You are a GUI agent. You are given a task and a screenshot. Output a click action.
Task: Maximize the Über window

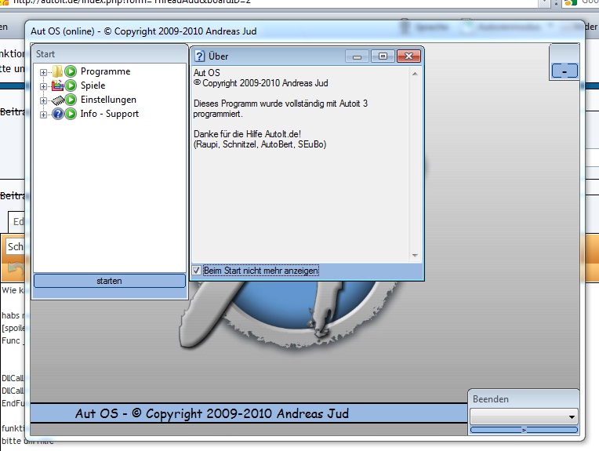383,56
